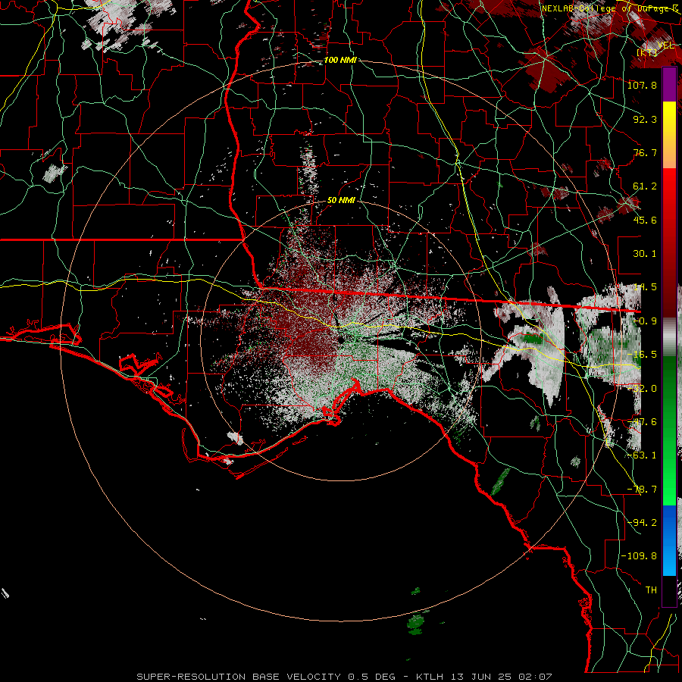
Task: Select the -78.7 scale value
Action: click(x=642, y=490)
